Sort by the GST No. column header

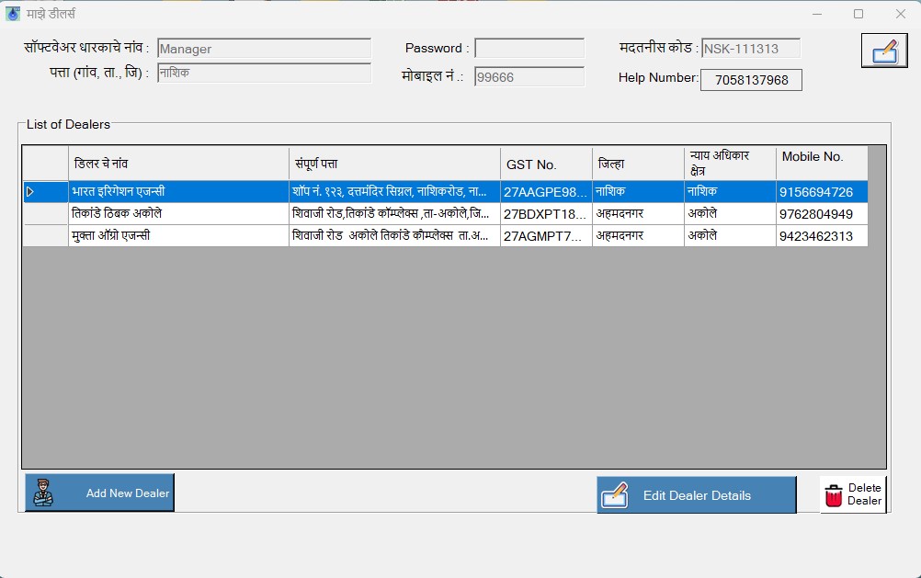(546, 164)
